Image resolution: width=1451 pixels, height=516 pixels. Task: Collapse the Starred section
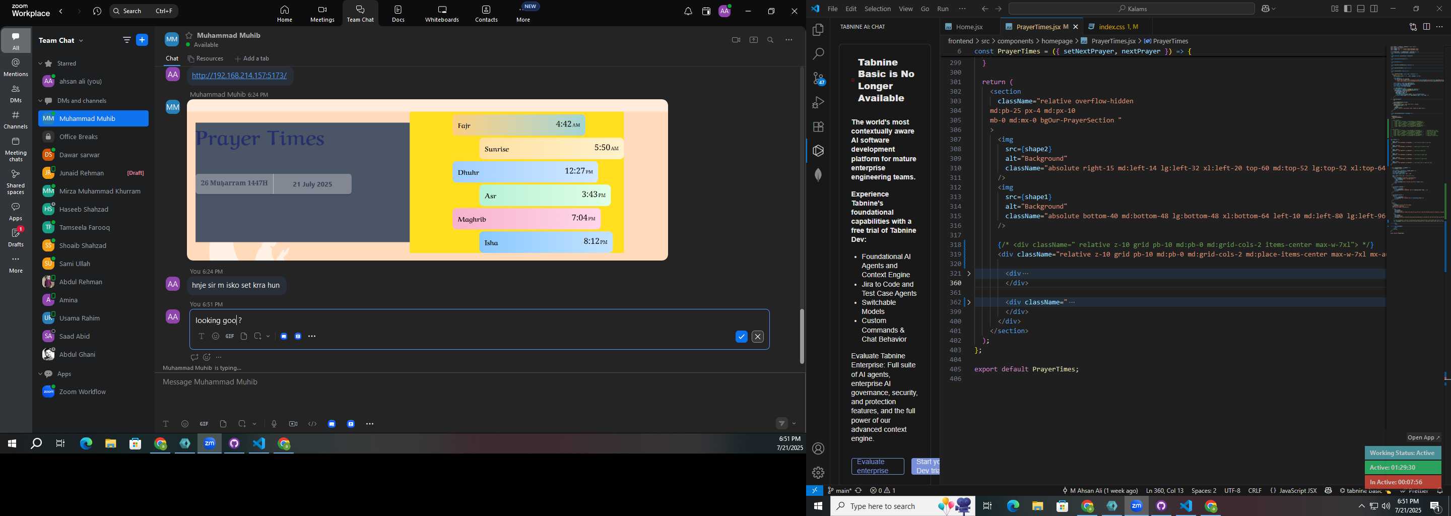(x=40, y=63)
